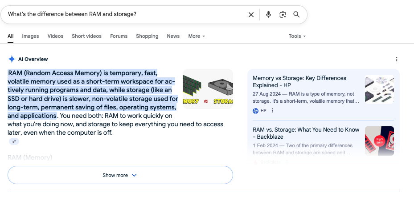This screenshot has width=414, height=197.
Task: Open Google Lens image search icon
Action: tap(283, 15)
